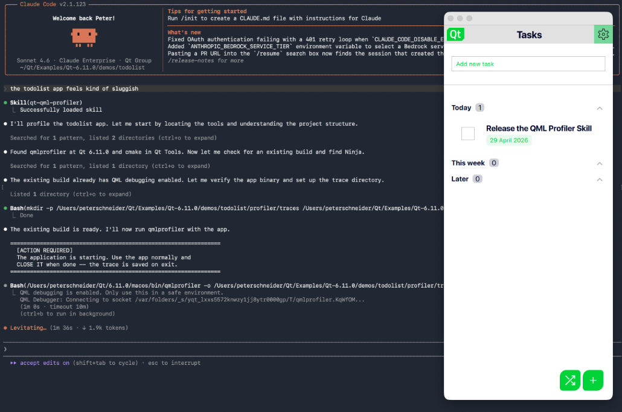Click '/release-notes for more' text
622x412 pixels.
[205, 60]
